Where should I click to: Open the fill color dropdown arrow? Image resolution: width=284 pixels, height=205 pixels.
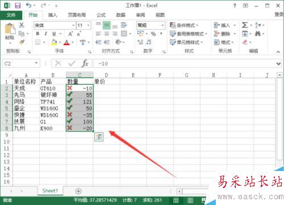pyautogui.click(x=60, y=42)
